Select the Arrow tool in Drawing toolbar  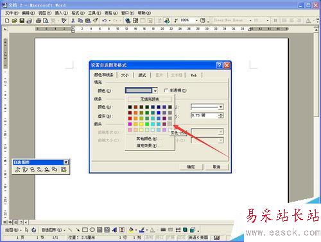click(x=78, y=230)
